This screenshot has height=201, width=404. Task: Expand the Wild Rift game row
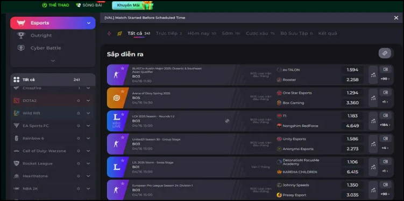(x=88, y=113)
